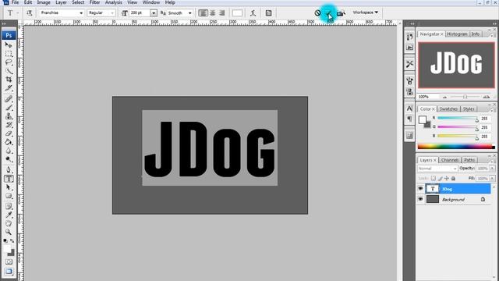Viewport: 499px width, 281px height.
Task: Select the Hand tool
Action: 9,224
